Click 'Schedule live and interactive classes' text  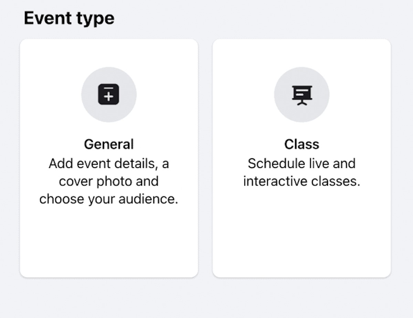(302, 172)
